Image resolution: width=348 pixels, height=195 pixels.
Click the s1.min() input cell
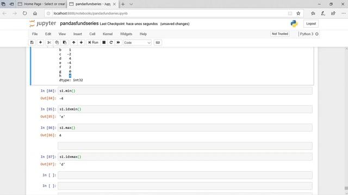185,91
